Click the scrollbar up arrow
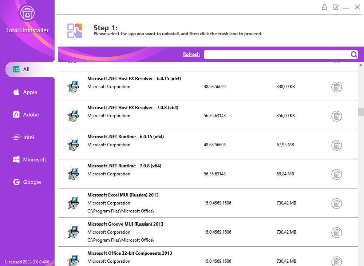The width and height of the screenshot is (364, 266). (361, 65)
